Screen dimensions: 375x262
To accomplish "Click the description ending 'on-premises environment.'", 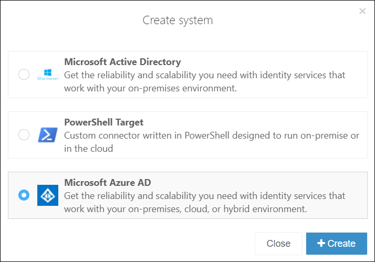I will pos(205,82).
